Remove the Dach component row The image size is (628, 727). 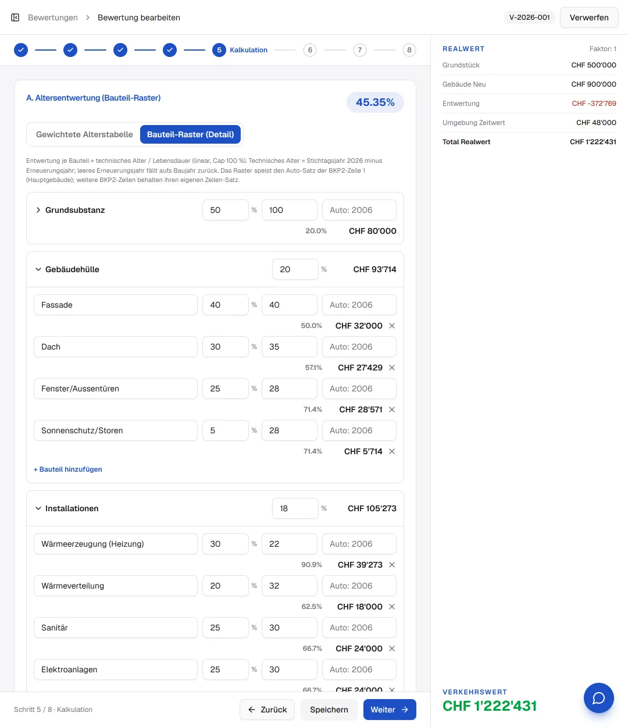[392, 368]
